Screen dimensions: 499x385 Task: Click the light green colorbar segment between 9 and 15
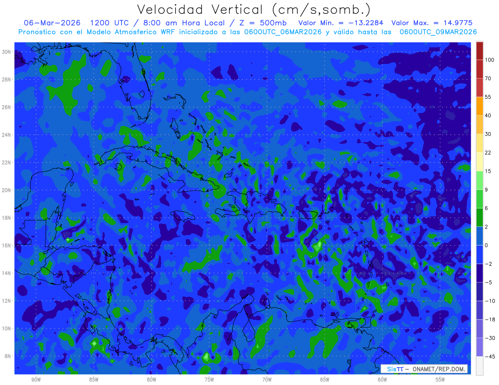coord(479,180)
